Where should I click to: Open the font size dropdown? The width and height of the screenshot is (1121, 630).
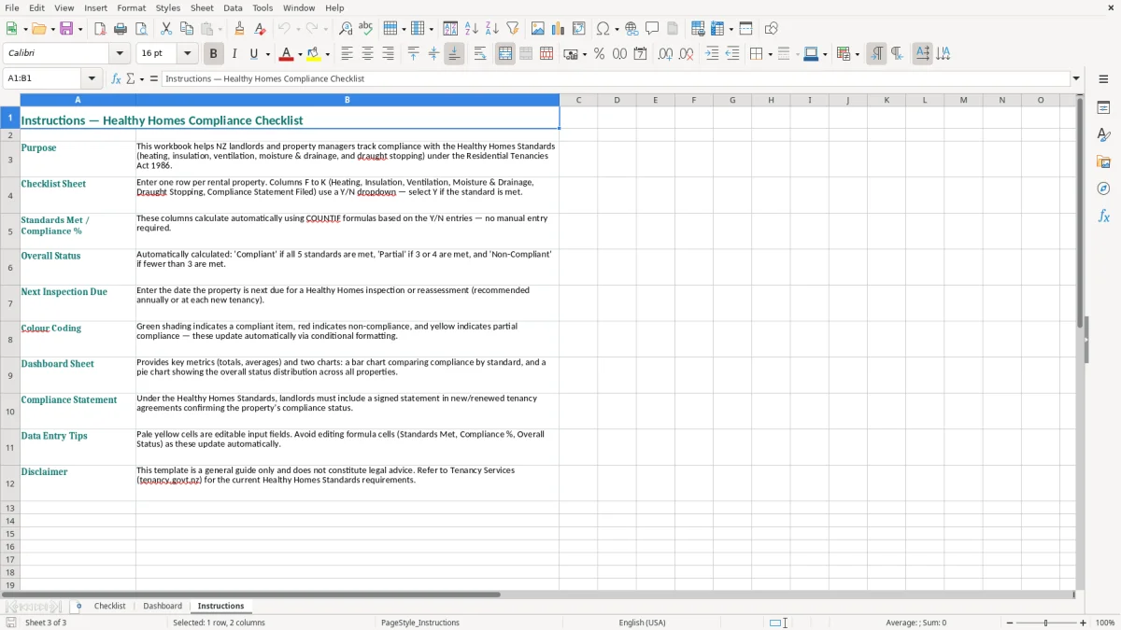coord(187,54)
